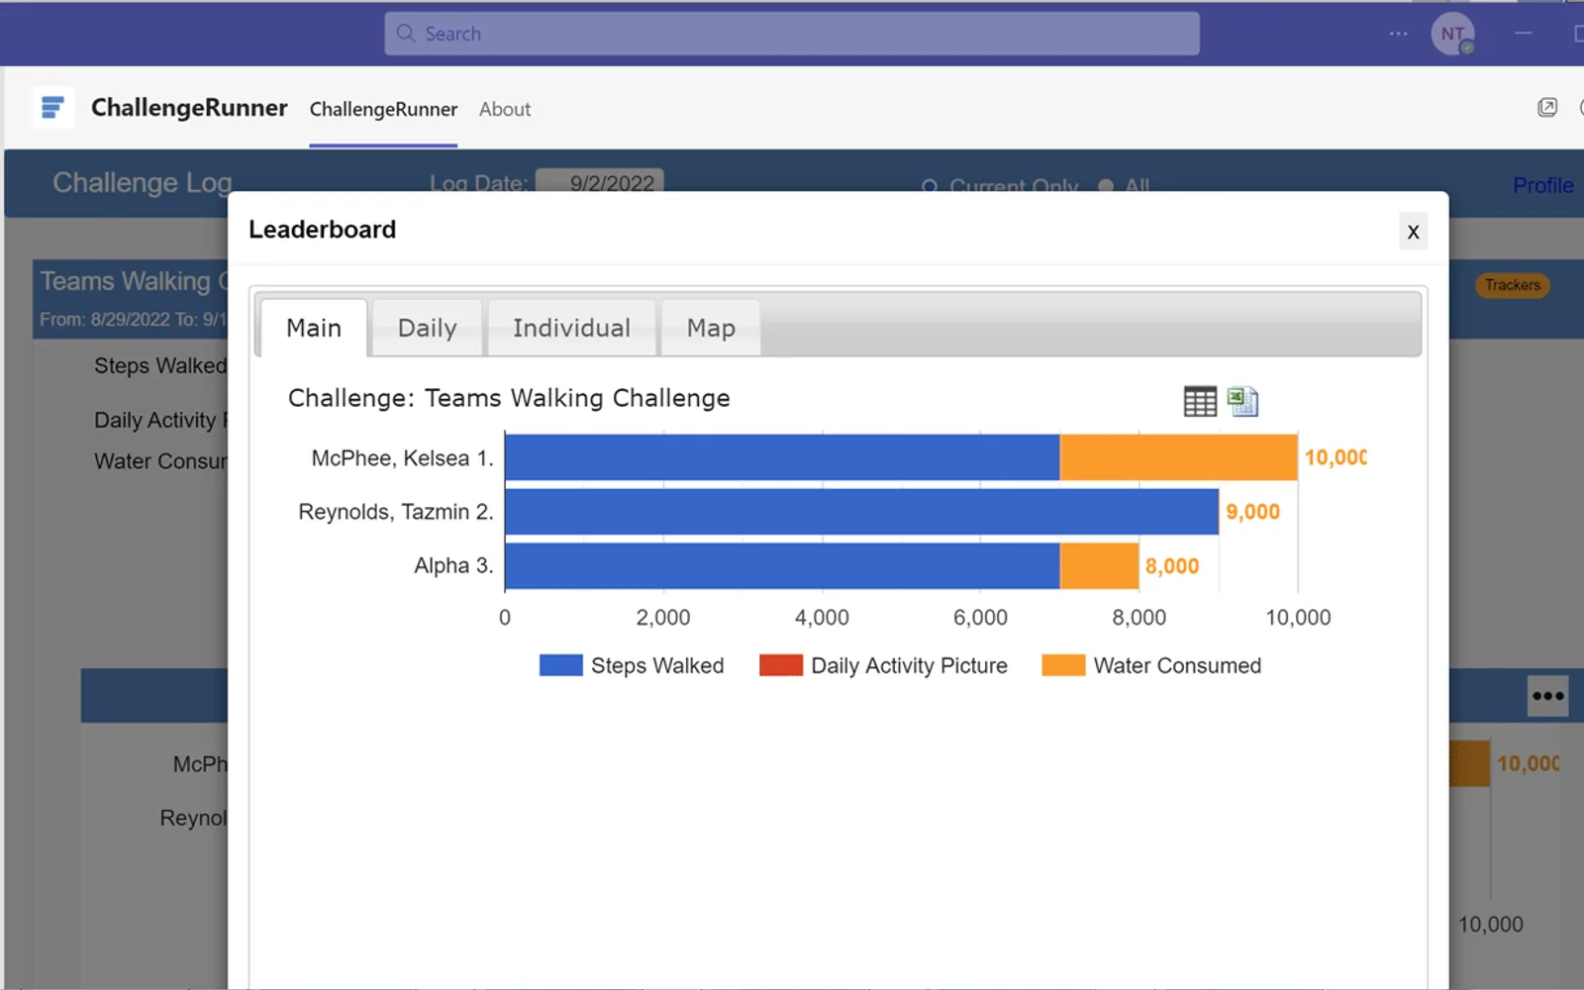Image resolution: width=1584 pixels, height=990 pixels.
Task: Open the About tab
Action: pyautogui.click(x=505, y=109)
